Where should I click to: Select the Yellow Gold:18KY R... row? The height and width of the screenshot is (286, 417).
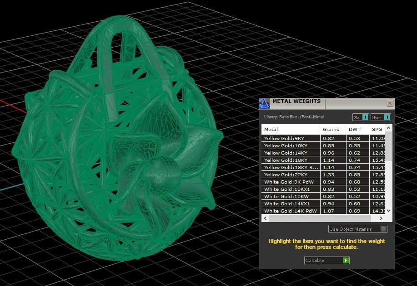[x=323, y=167]
